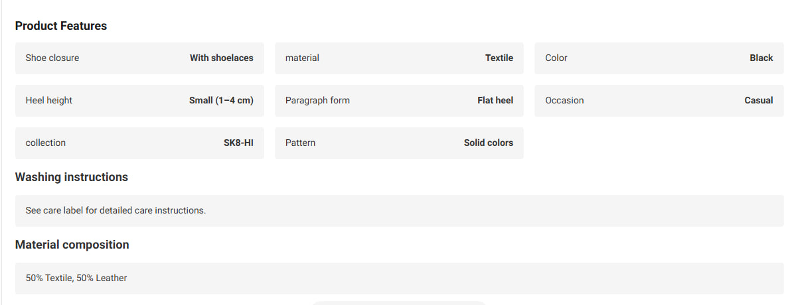Click the Casual occasion value
Image resolution: width=796 pixels, height=305 pixels.
[759, 100]
